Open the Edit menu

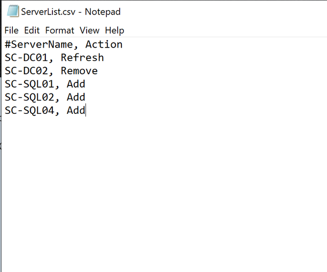[x=32, y=30]
